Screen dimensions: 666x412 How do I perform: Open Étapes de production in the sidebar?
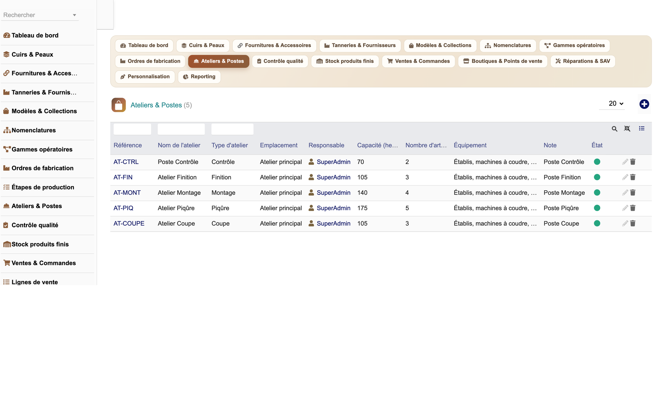pos(43,187)
